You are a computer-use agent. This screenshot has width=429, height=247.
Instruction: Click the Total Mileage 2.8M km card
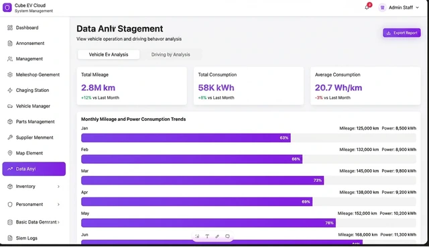pyautogui.click(x=132, y=86)
